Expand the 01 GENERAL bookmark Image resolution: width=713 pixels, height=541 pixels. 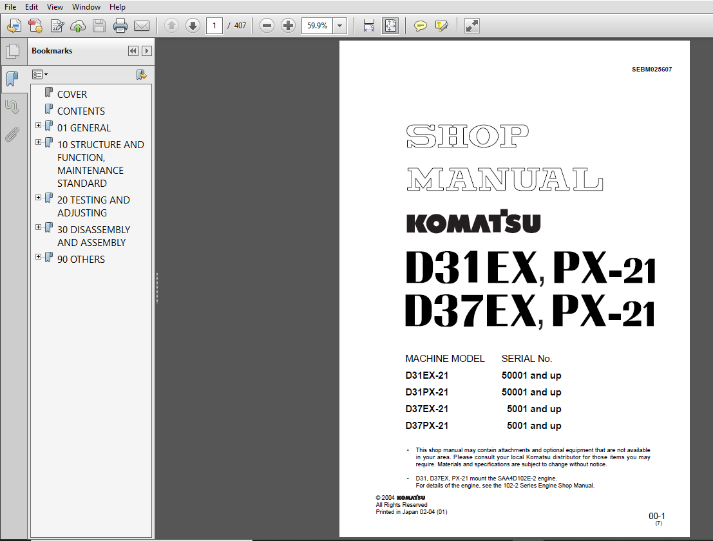tap(39, 126)
